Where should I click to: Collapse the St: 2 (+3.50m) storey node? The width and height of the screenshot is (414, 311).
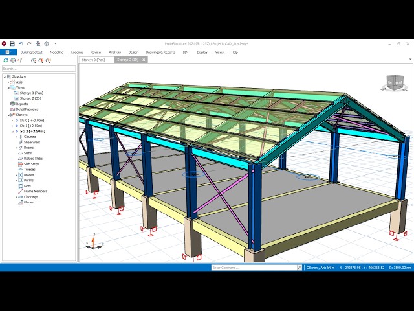pos(12,132)
